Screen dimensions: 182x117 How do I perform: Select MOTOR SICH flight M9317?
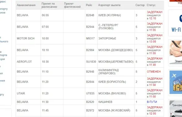90,38
